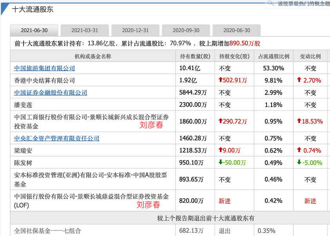Click the 53.30% share ratio cell
330x236 pixels.
coord(274,68)
